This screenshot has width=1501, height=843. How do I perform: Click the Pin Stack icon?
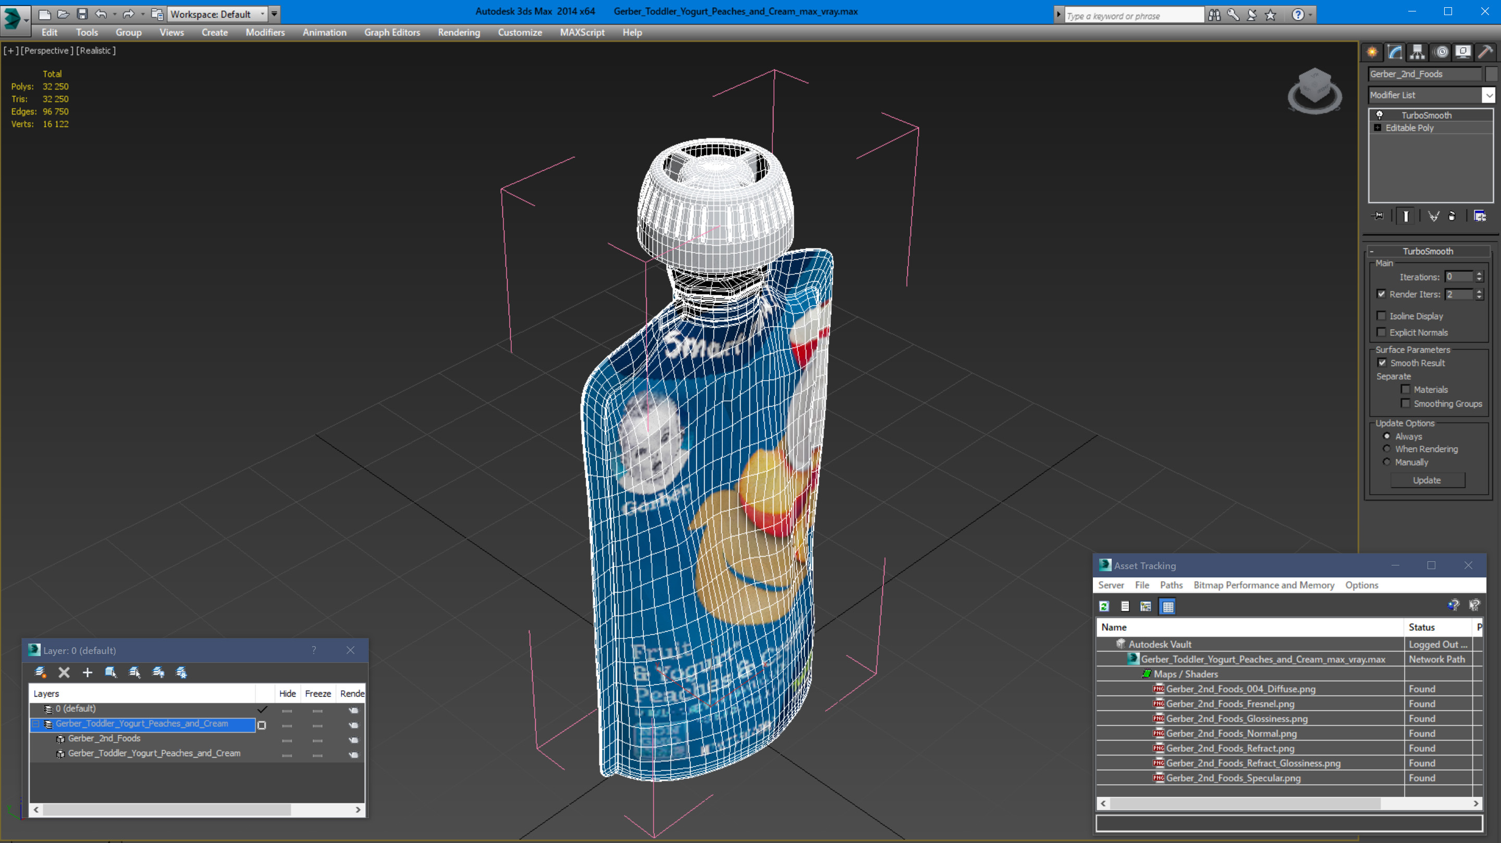pyautogui.click(x=1378, y=216)
